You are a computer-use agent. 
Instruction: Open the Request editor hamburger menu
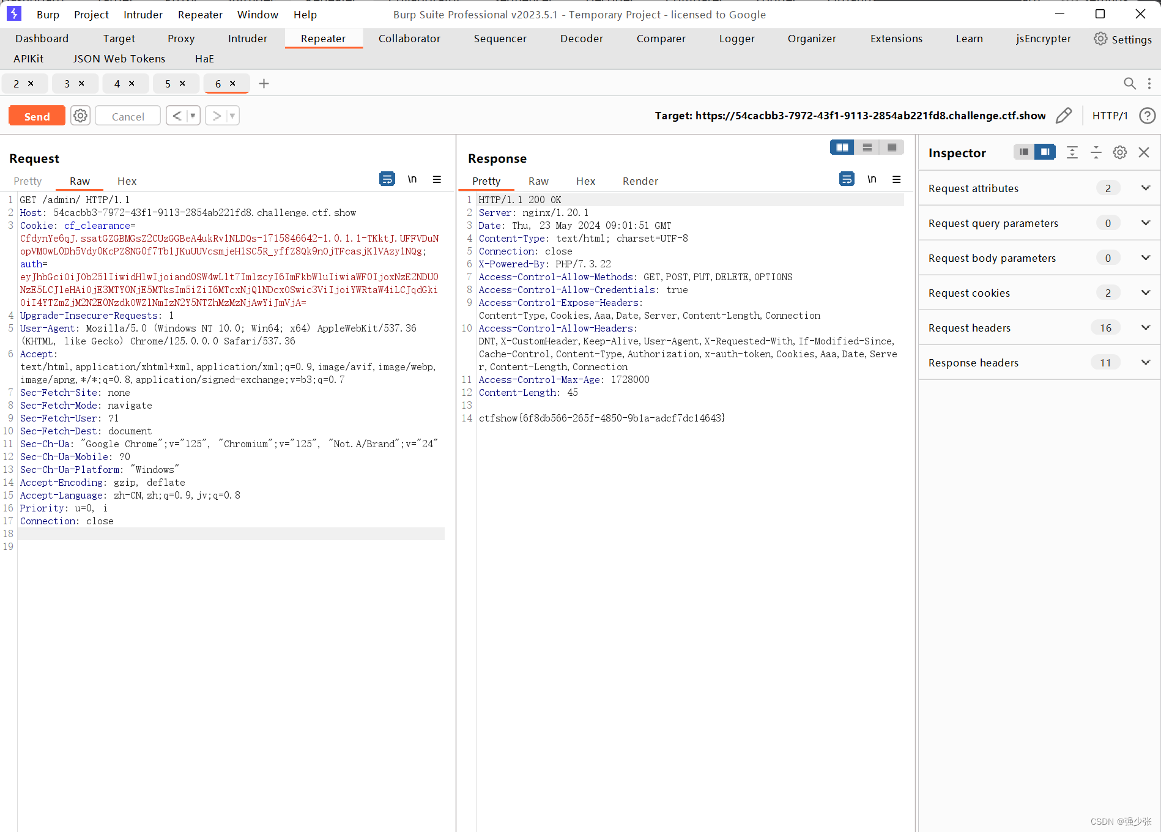437,179
